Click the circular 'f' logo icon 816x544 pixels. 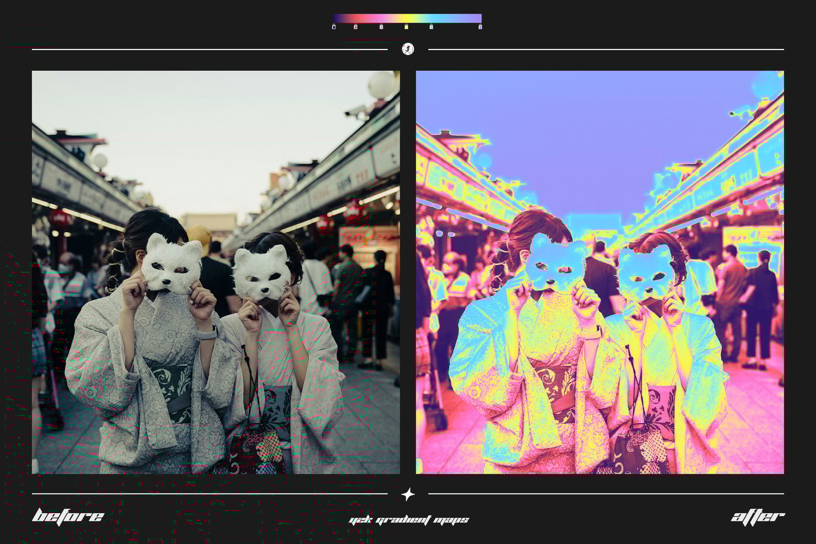pos(408,50)
